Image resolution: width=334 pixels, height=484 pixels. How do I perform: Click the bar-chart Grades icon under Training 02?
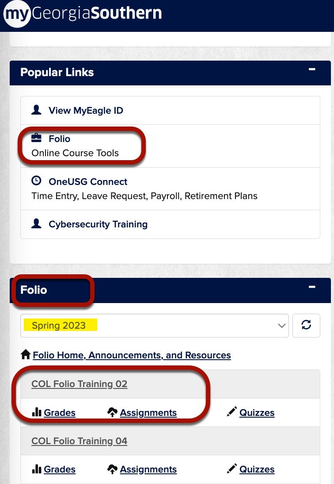37,412
